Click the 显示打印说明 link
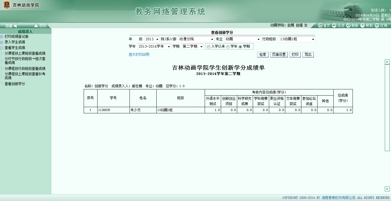The height and width of the screenshot is (201, 391). coord(139,55)
